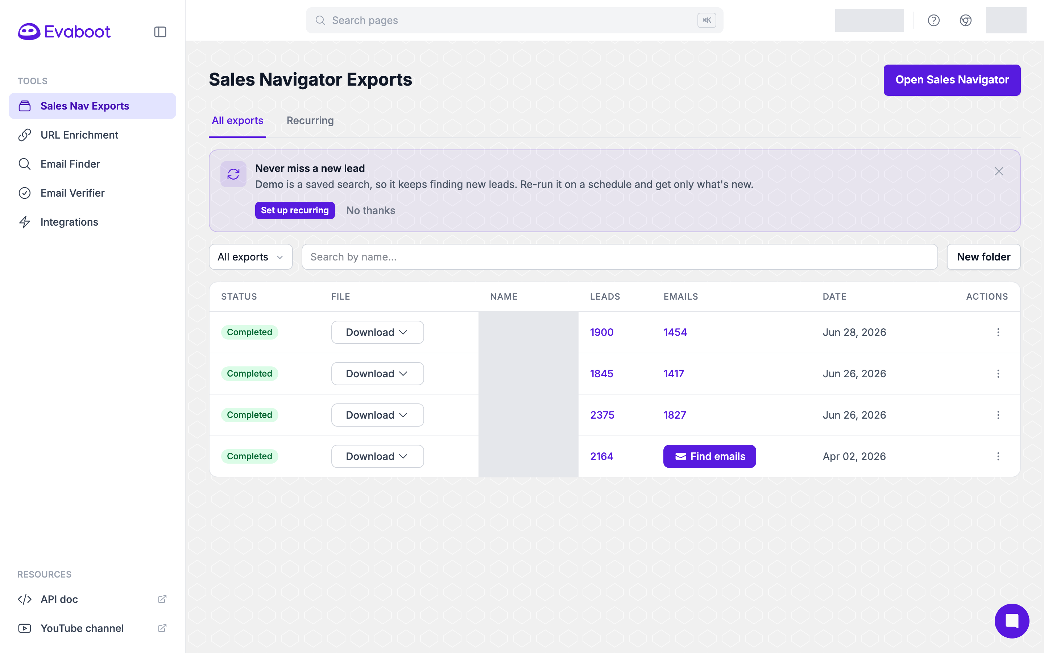Click leads count 1845

601,374
